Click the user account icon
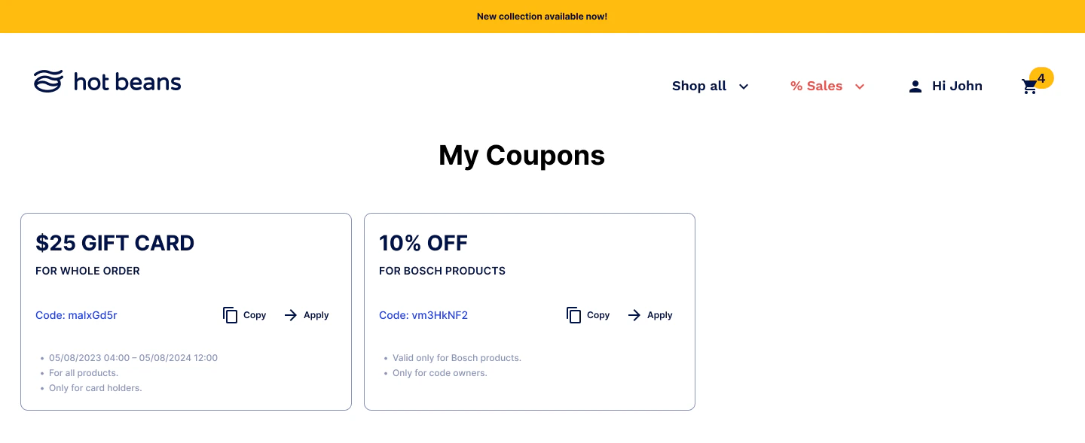The width and height of the screenshot is (1085, 443). (915, 86)
